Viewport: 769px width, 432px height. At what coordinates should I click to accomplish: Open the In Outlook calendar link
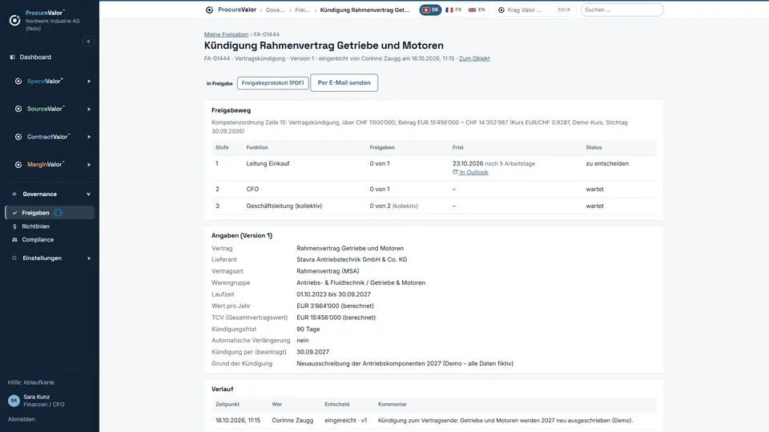(473, 173)
